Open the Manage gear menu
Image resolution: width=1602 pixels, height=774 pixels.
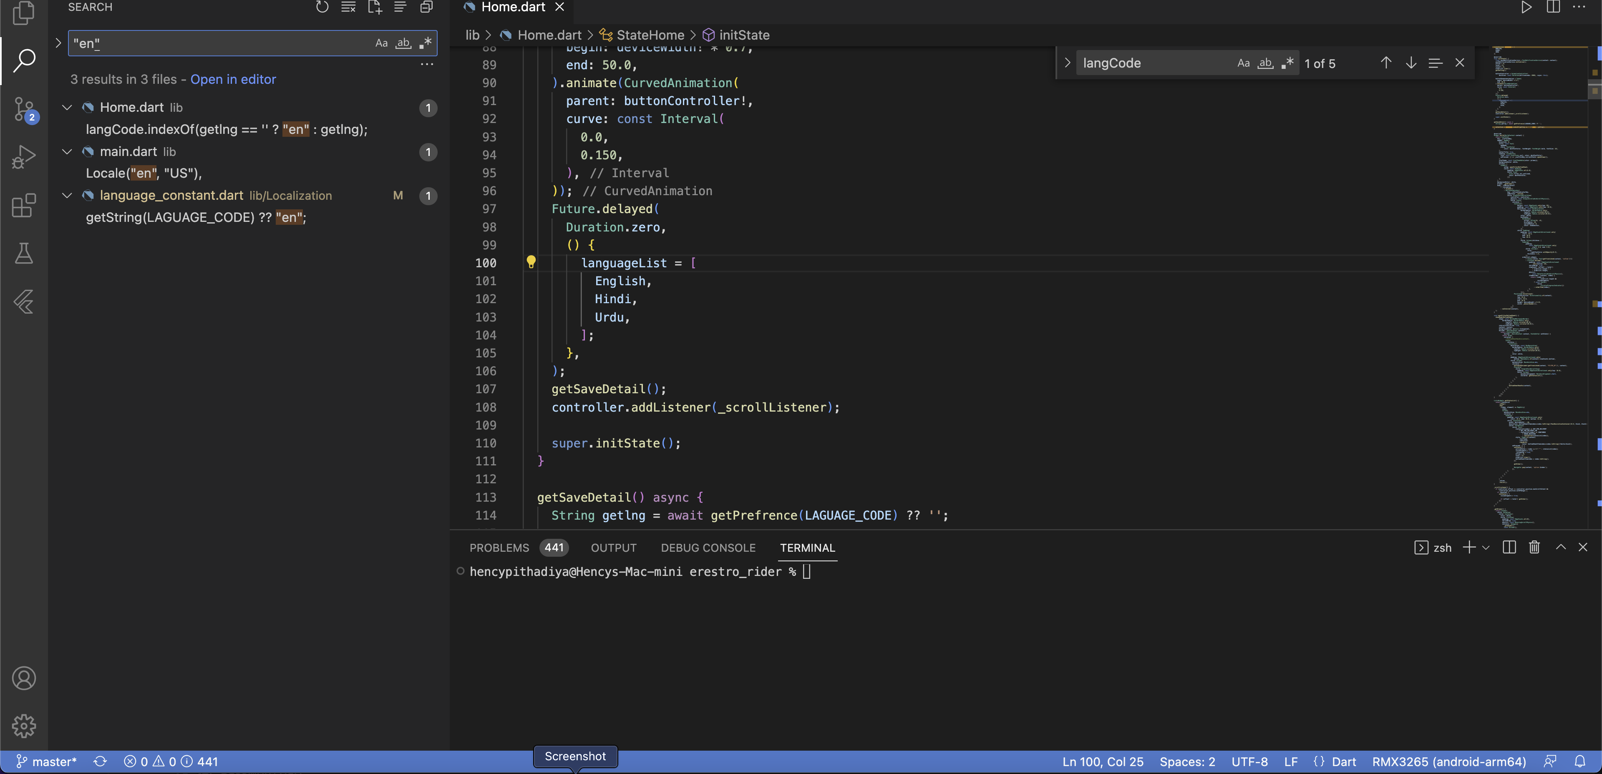point(24,726)
